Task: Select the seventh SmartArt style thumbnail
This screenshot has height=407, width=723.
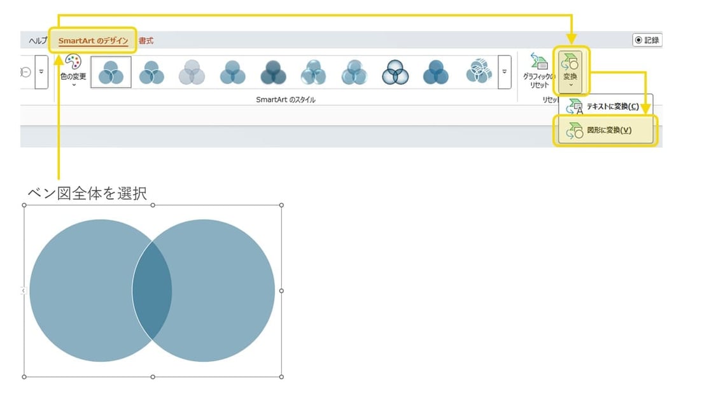Action: [x=354, y=73]
